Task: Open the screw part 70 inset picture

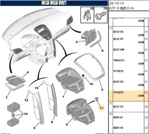Action: [x=101, y=15]
